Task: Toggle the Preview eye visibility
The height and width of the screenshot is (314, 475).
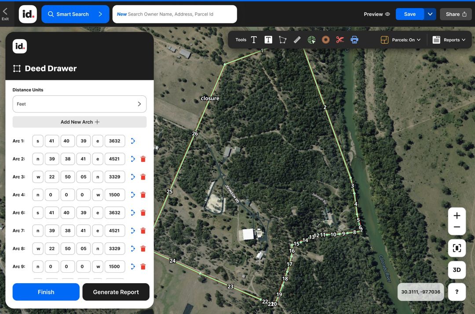Action: 376,14
